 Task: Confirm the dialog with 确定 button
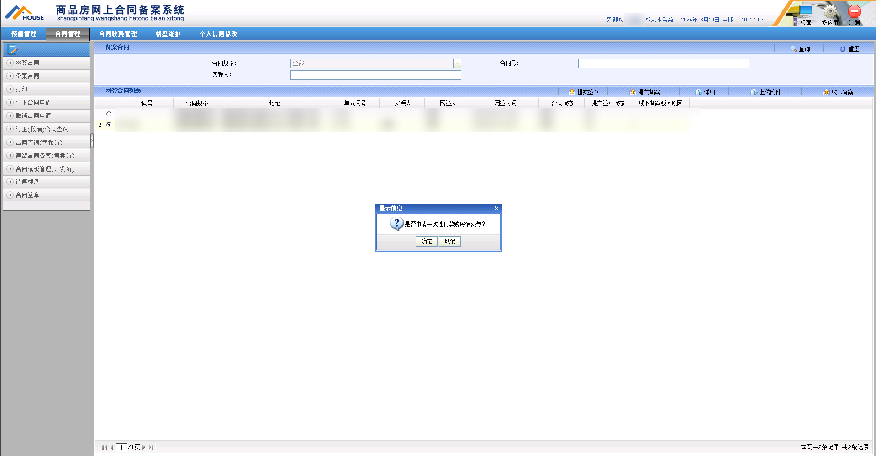(427, 241)
